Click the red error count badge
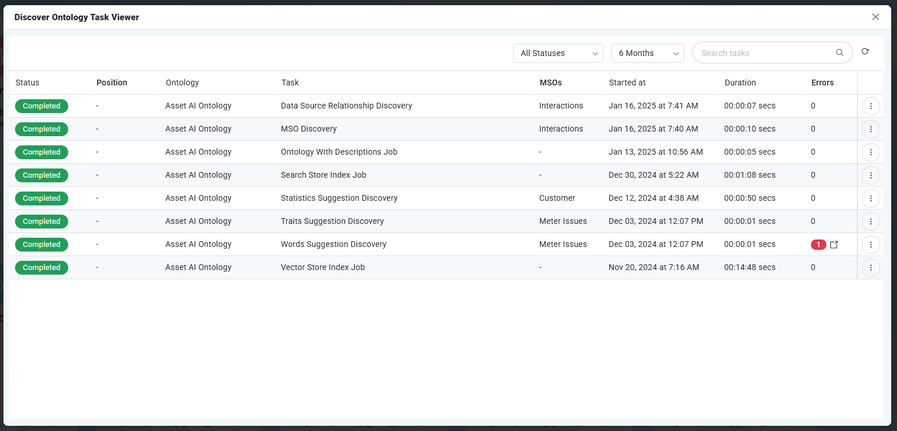The height and width of the screenshot is (431, 897). [818, 245]
